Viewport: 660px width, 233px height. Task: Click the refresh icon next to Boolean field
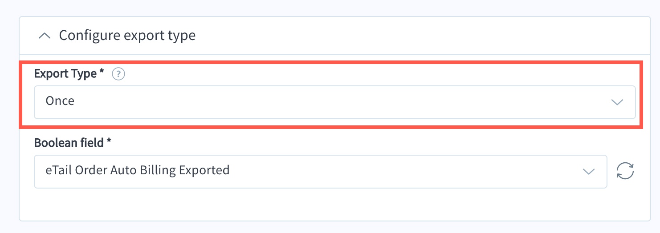[x=625, y=171]
